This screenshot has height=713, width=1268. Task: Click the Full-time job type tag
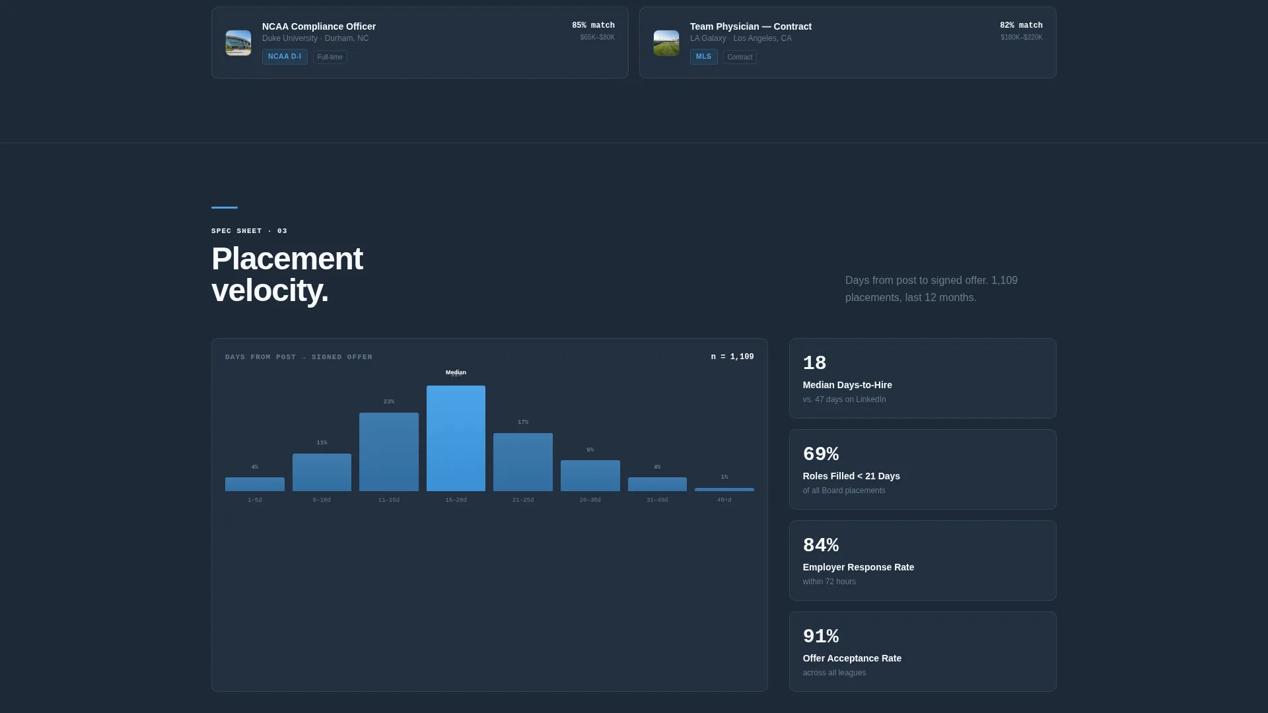coord(330,57)
